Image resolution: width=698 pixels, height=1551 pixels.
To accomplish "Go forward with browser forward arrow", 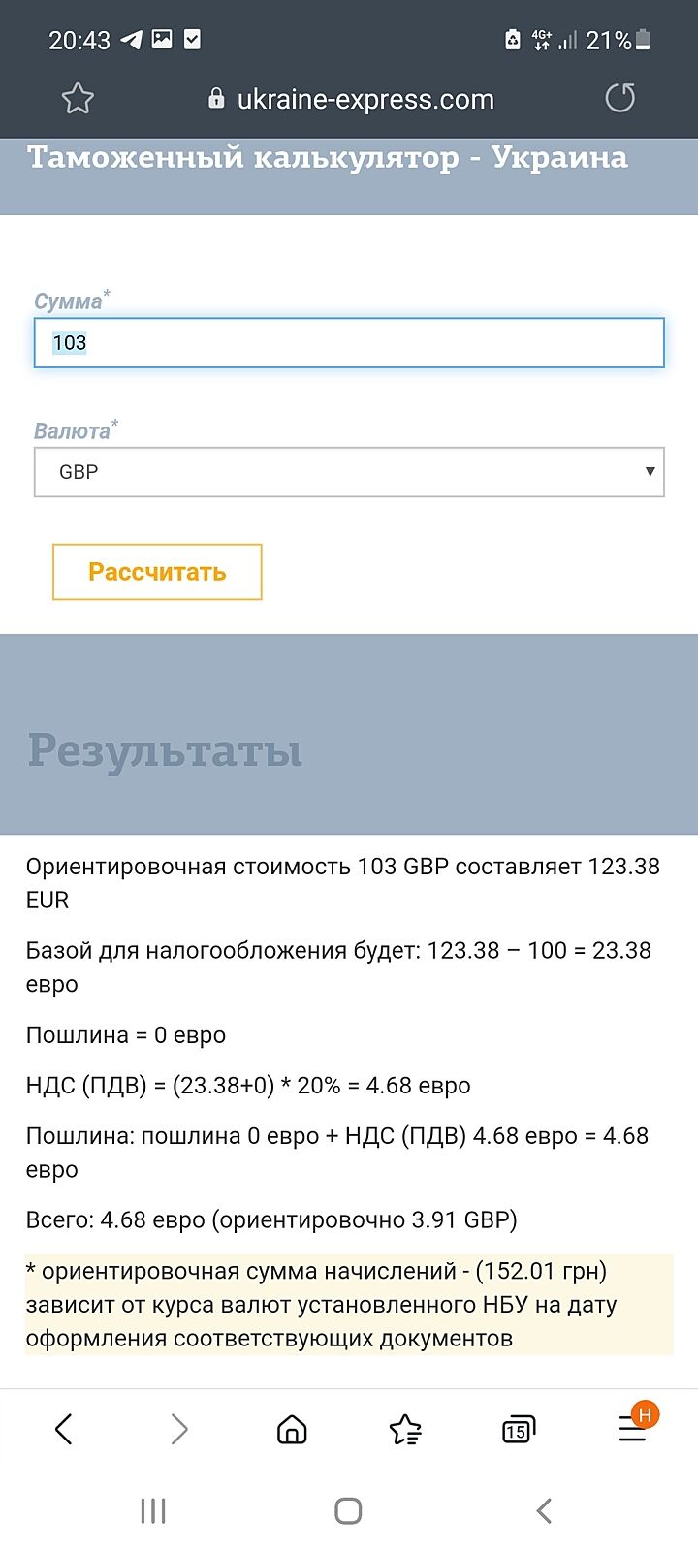I will click(x=178, y=1429).
